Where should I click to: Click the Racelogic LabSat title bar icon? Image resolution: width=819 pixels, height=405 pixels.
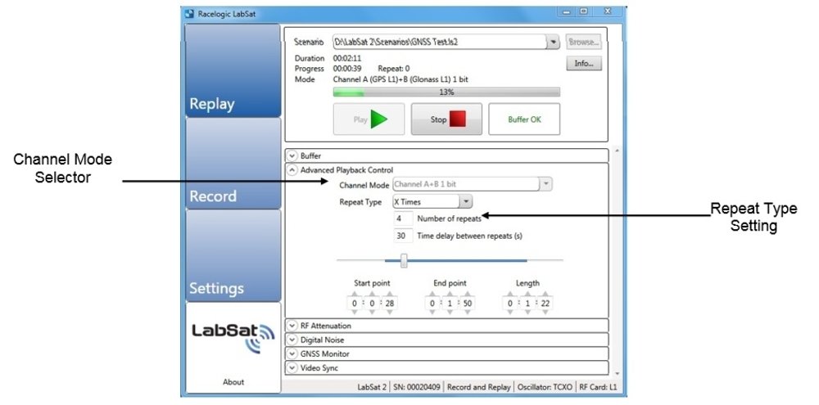click(189, 13)
